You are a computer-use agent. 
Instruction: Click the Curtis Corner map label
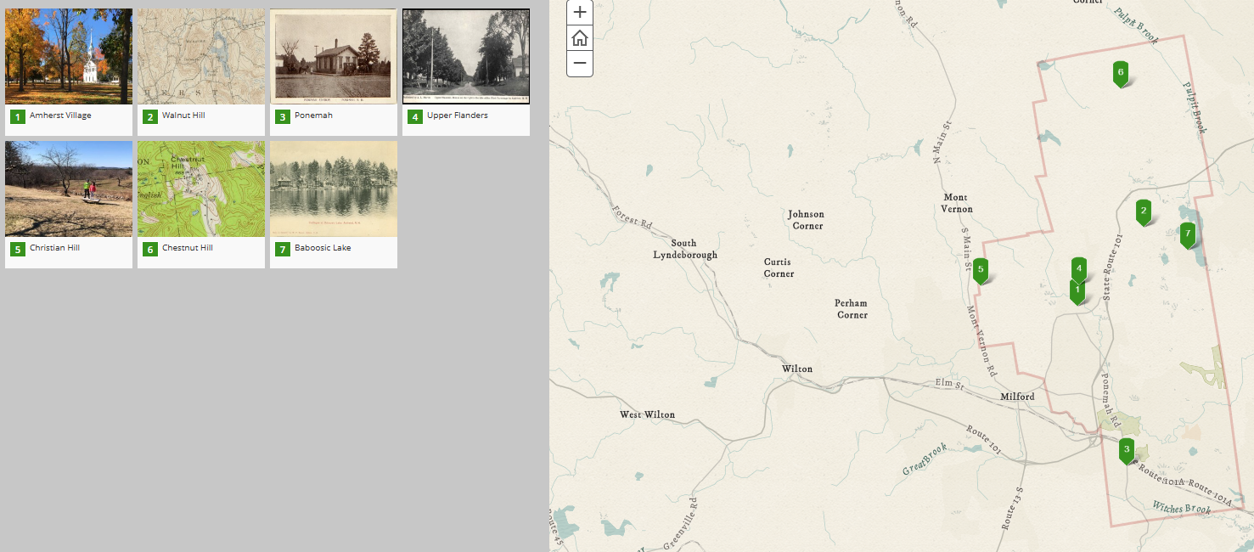click(779, 268)
